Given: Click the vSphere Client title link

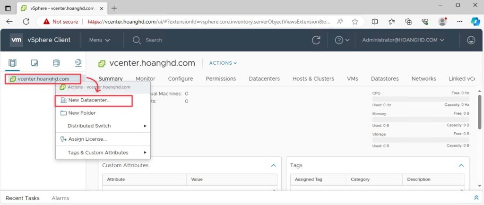Looking at the screenshot, I should [x=49, y=40].
